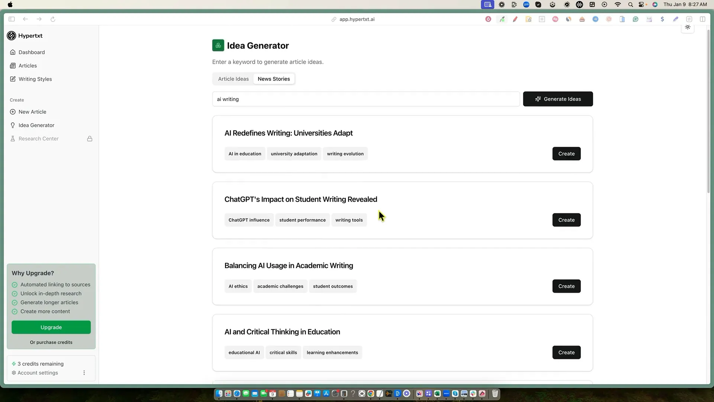Go to Articles in sidebar

[x=28, y=66]
